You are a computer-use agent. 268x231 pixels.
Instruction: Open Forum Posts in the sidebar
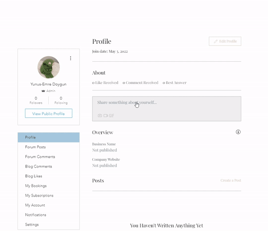click(35, 147)
